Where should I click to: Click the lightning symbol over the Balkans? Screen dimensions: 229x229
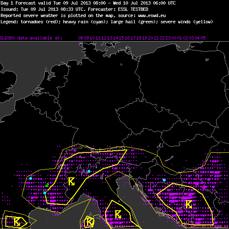[189, 204]
